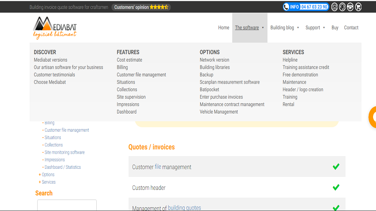Open Our artisan software for your business
This screenshot has height=211, width=376.
click(68, 67)
